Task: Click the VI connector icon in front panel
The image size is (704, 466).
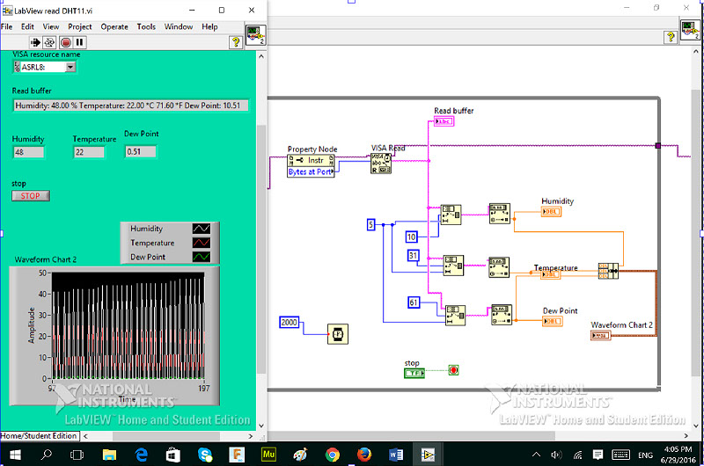Action: tap(256, 35)
